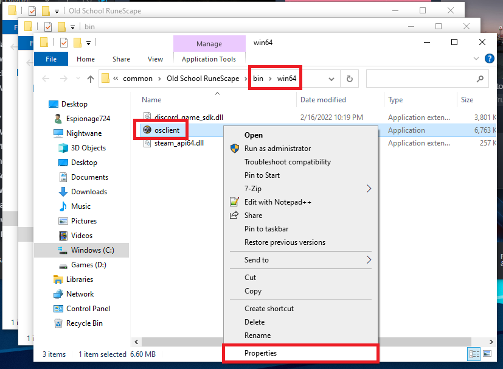
Task: Click the Help question mark icon
Action: (489, 58)
